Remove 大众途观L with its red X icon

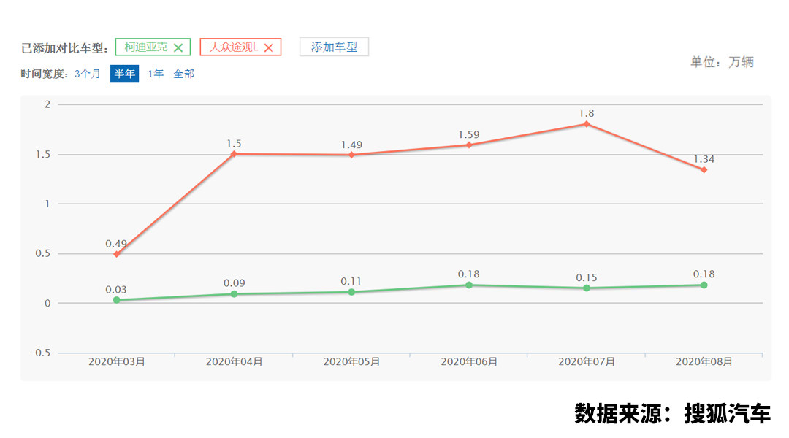268,48
